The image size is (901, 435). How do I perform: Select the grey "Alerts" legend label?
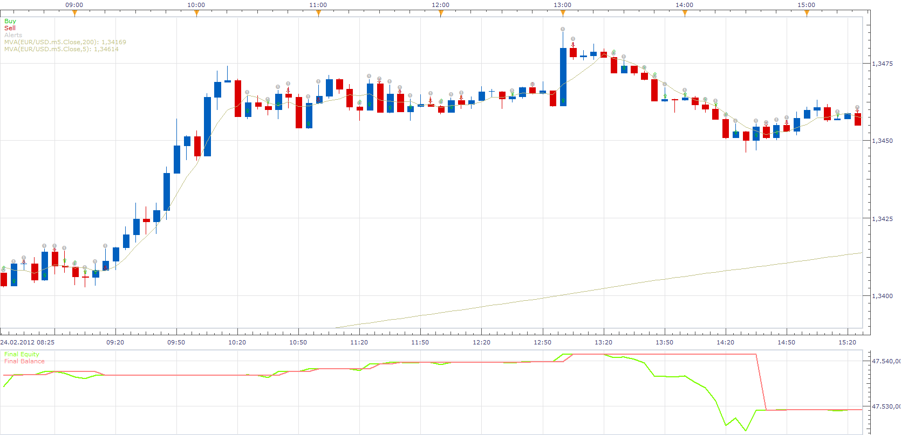coord(13,35)
